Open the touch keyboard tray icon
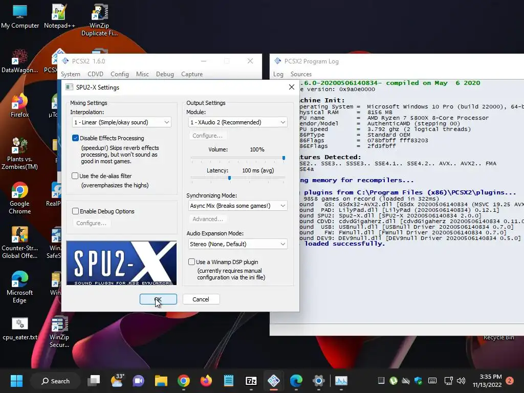 coord(432,381)
